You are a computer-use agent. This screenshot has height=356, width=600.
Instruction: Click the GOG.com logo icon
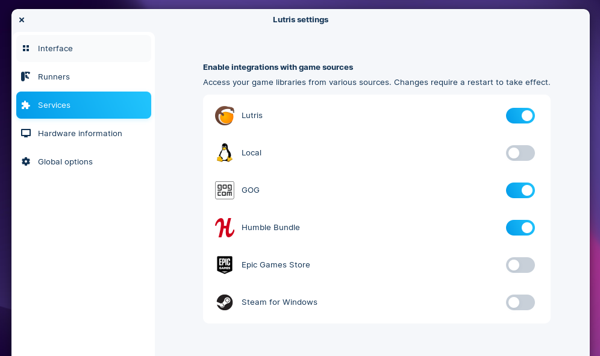225,190
